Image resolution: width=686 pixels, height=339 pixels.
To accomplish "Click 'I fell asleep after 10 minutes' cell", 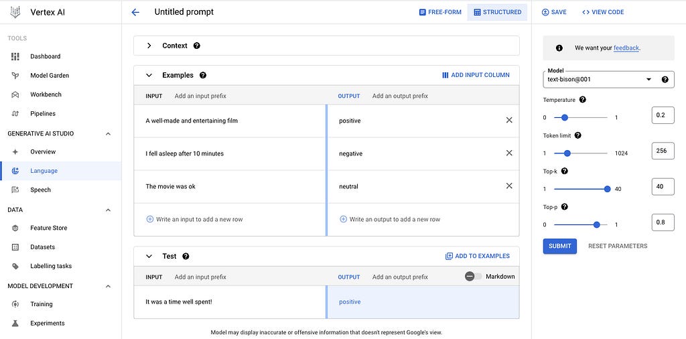I will (230, 153).
